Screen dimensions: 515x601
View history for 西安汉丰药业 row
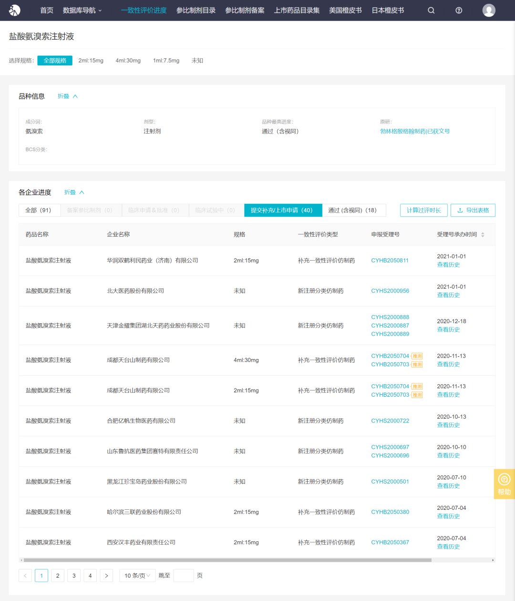coord(448,547)
